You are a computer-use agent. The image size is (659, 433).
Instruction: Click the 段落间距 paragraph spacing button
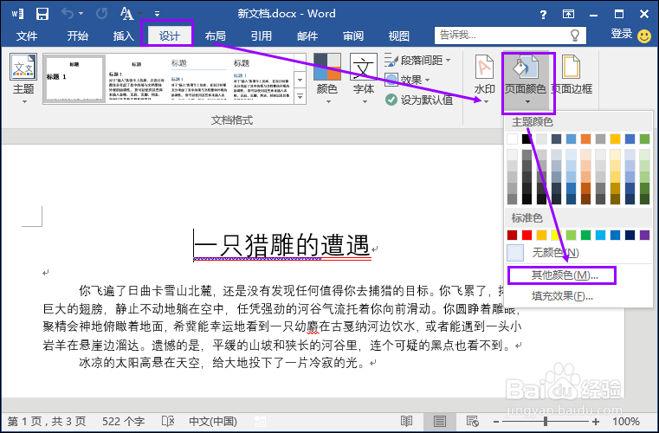[417, 61]
